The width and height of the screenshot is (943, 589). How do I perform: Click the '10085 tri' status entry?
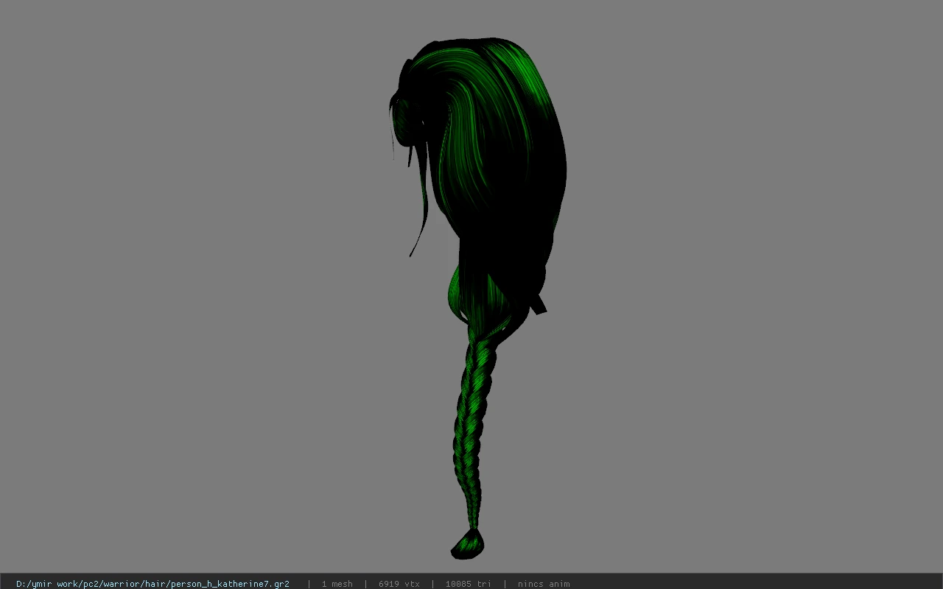pos(468,584)
